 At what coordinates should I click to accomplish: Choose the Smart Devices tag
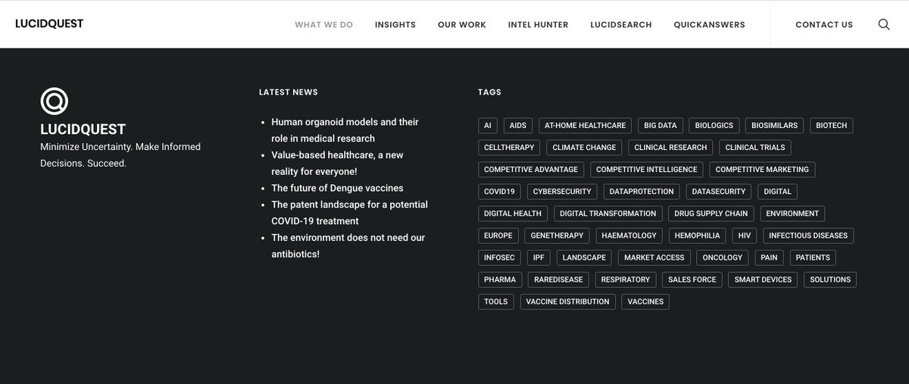point(764,279)
